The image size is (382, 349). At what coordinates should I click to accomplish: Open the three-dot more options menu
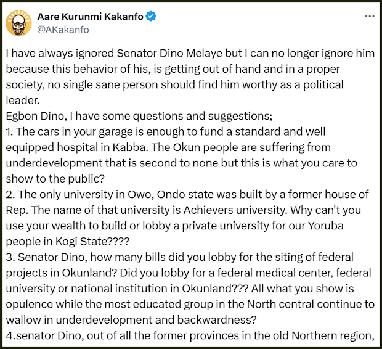tap(368, 15)
